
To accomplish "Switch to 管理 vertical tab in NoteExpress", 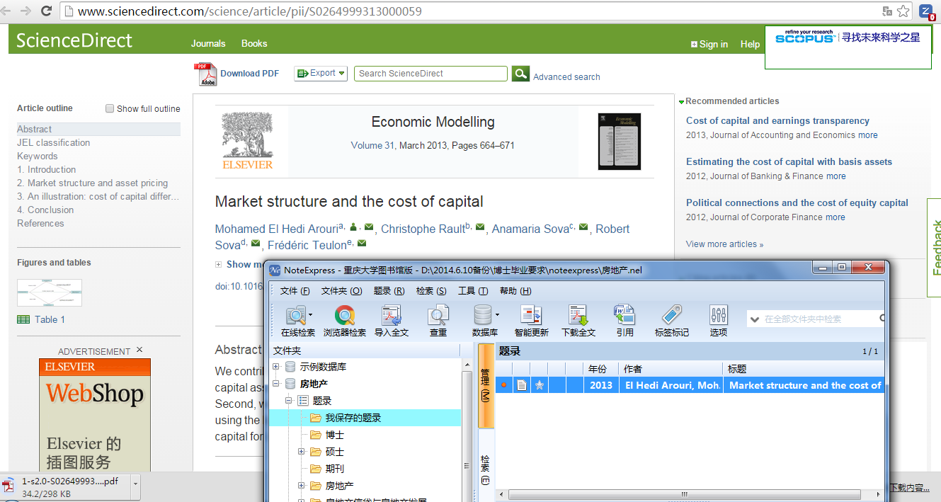I will 485,386.
